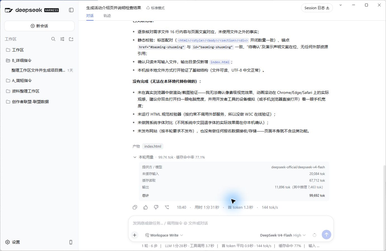Download the Session 日志
386x251 pixels.
[x=317, y=8]
